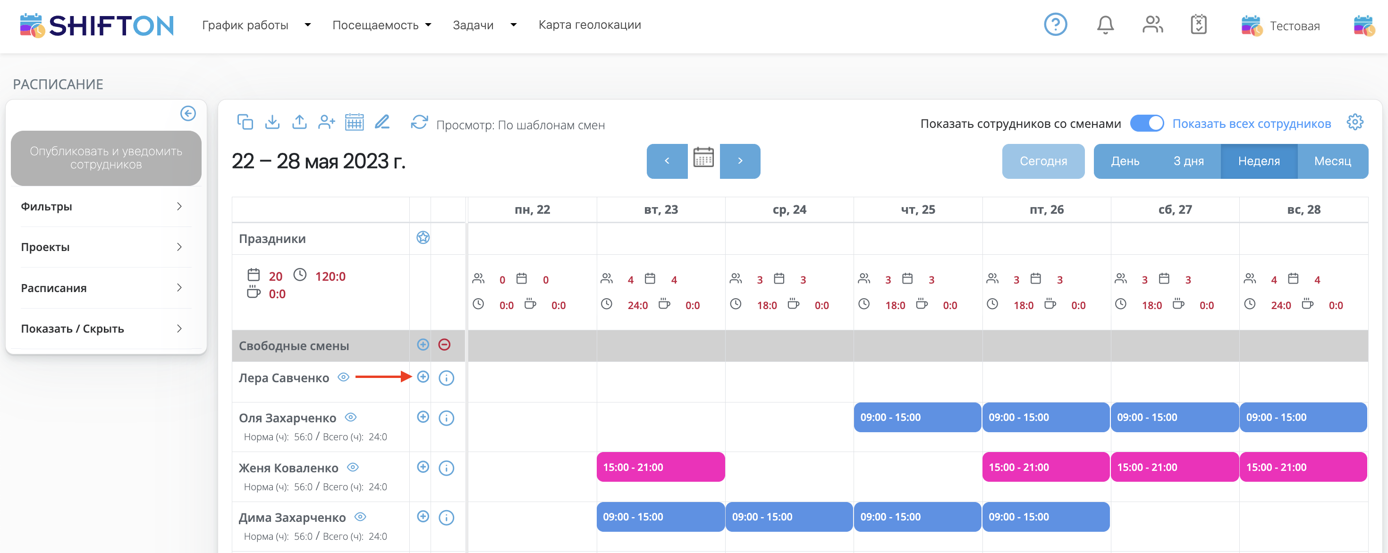Click the edit pencil icon in the toolbar
The width and height of the screenshot is (1388, 553).
point(382,122)
